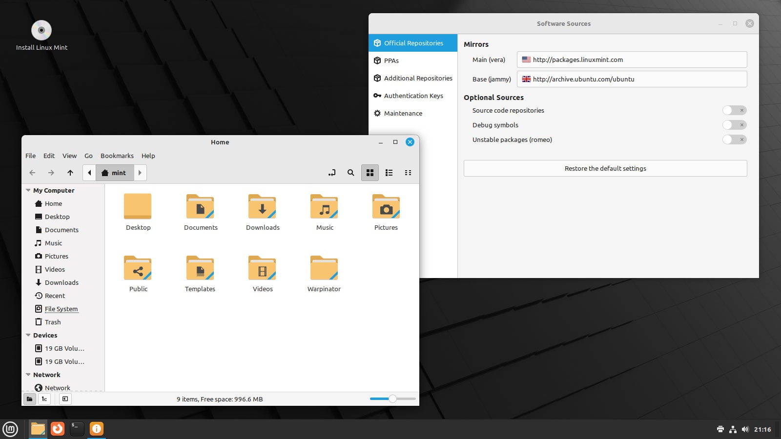Select the Authentication Keys section
781x439 pixels.
tap(413, 96)
